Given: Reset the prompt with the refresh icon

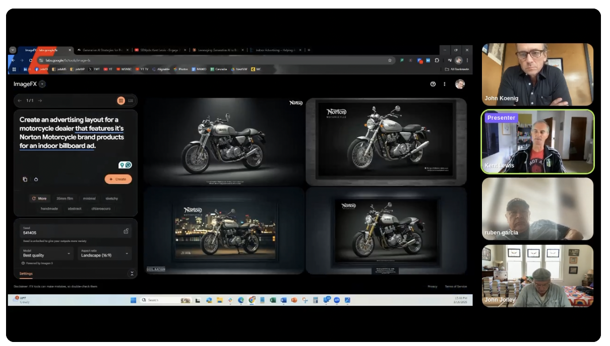Looking at the screenshot, I should 36,179.
